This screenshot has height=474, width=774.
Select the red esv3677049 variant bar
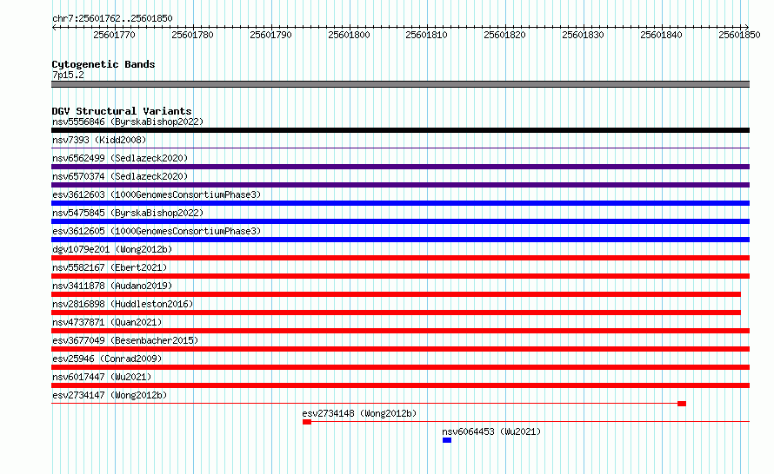pos(400,349)
